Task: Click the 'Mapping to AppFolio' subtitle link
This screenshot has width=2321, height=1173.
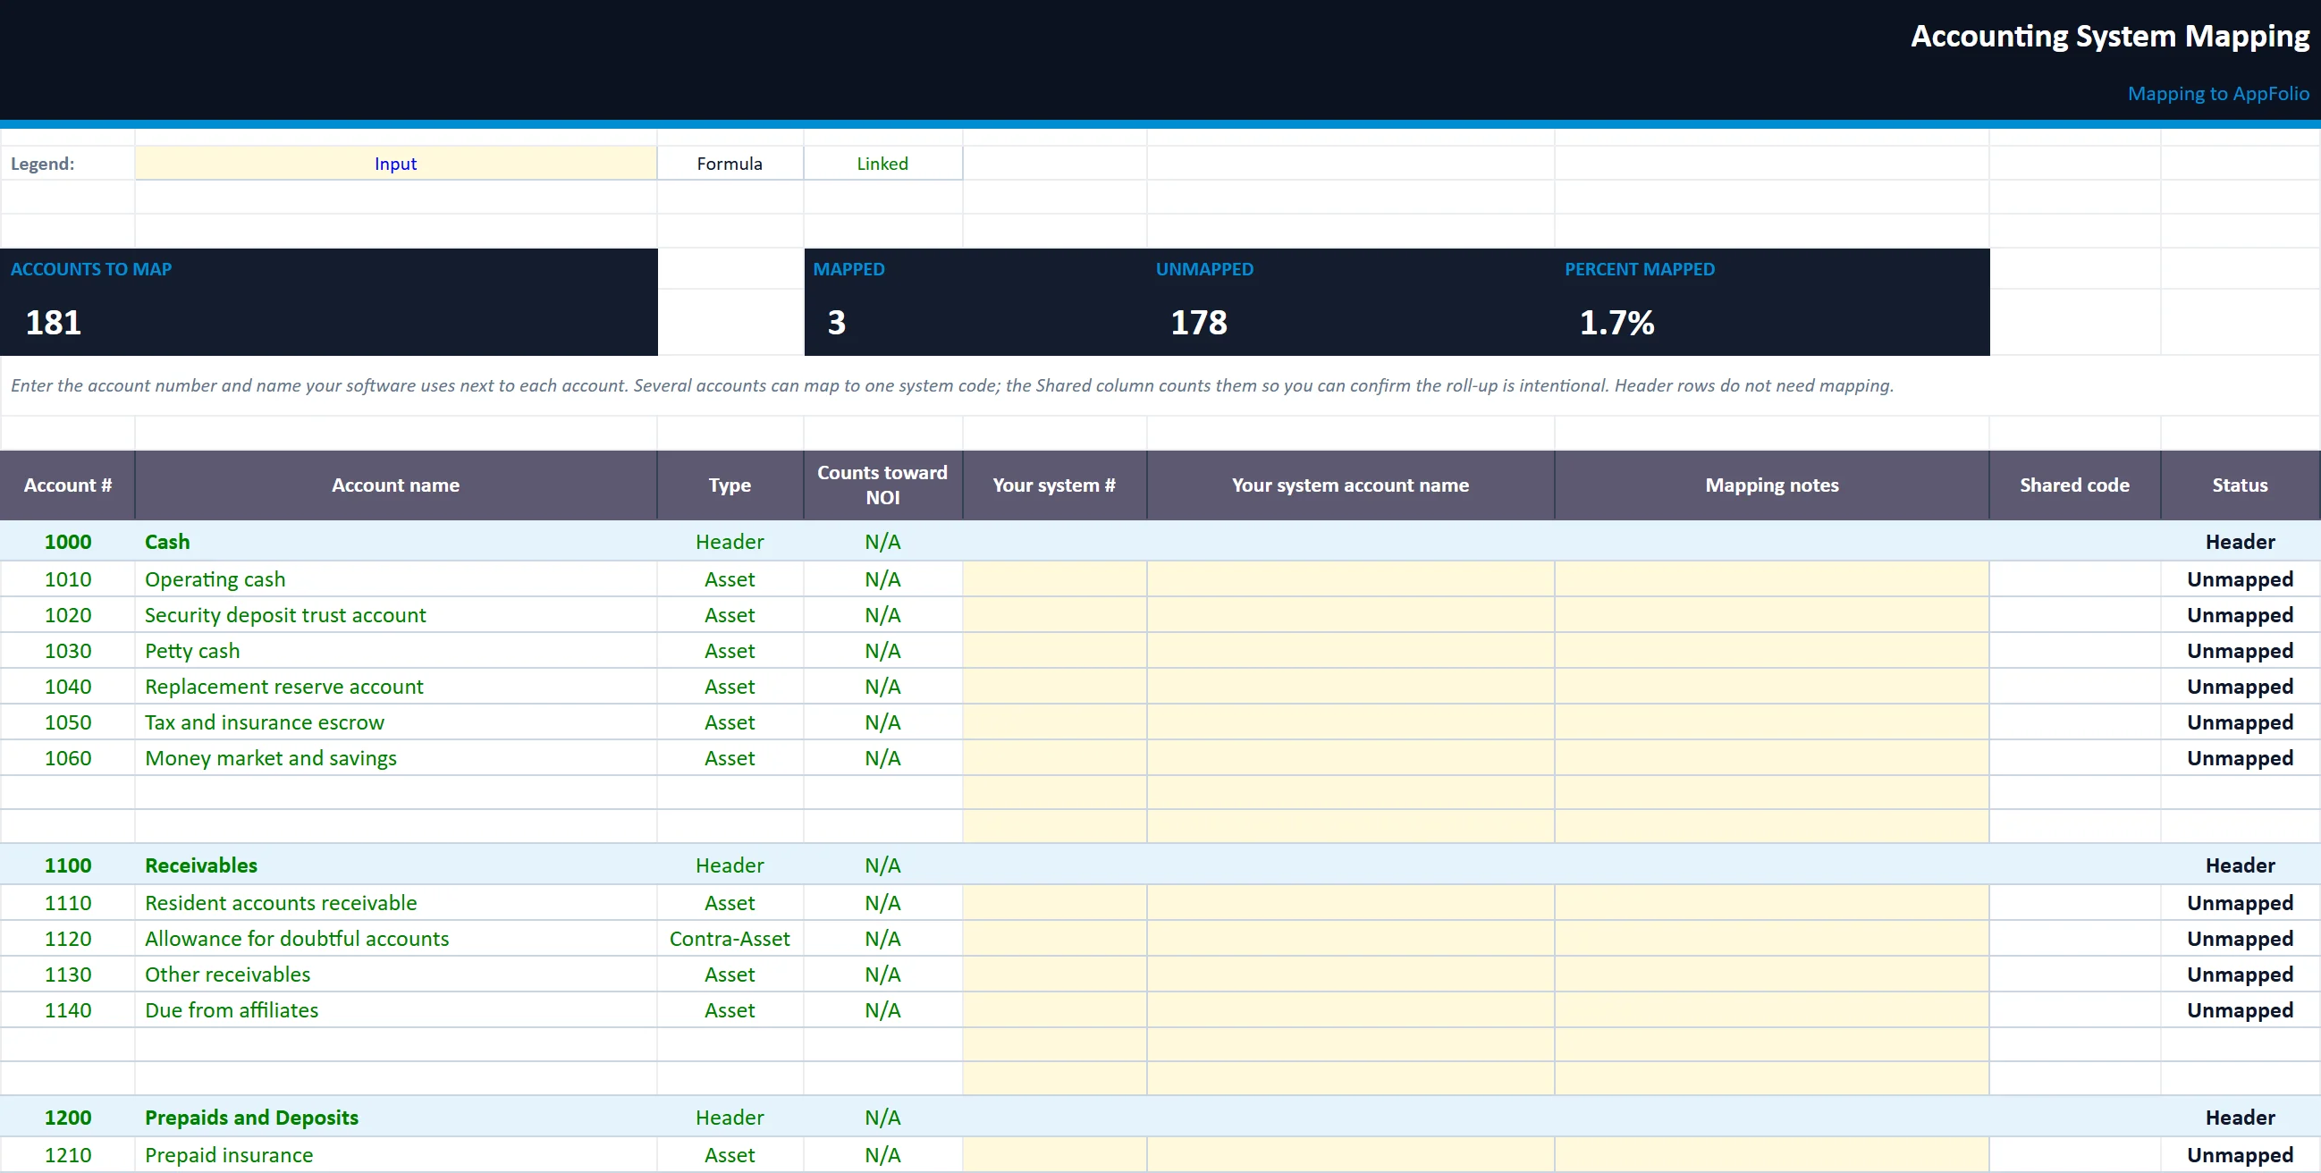Action: click(x=2217, y=94)
